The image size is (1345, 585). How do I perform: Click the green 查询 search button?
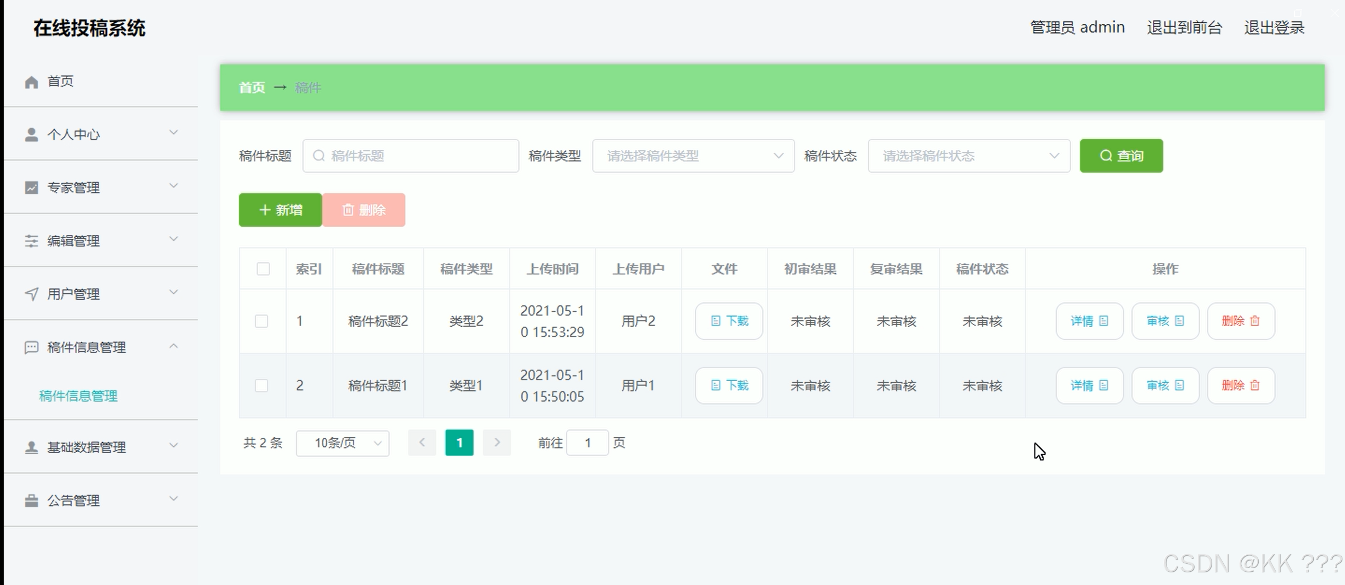1120,155
